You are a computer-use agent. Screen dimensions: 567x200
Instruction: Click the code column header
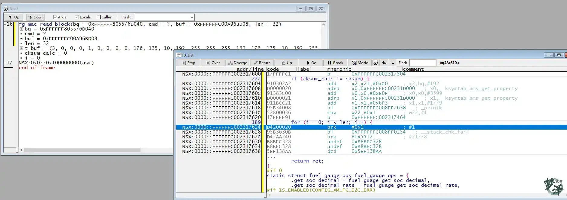(x=273, y=69)
